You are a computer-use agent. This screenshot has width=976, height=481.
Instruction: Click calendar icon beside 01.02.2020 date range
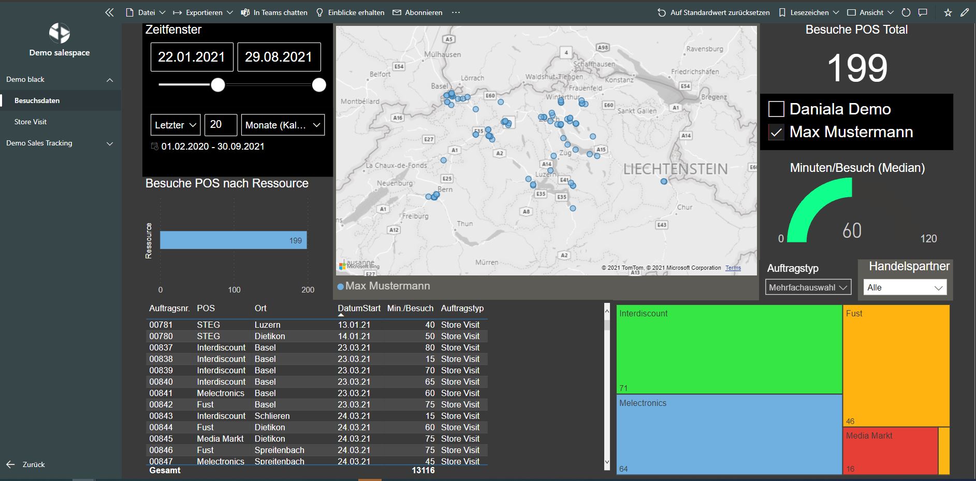[x=154, y=147]
